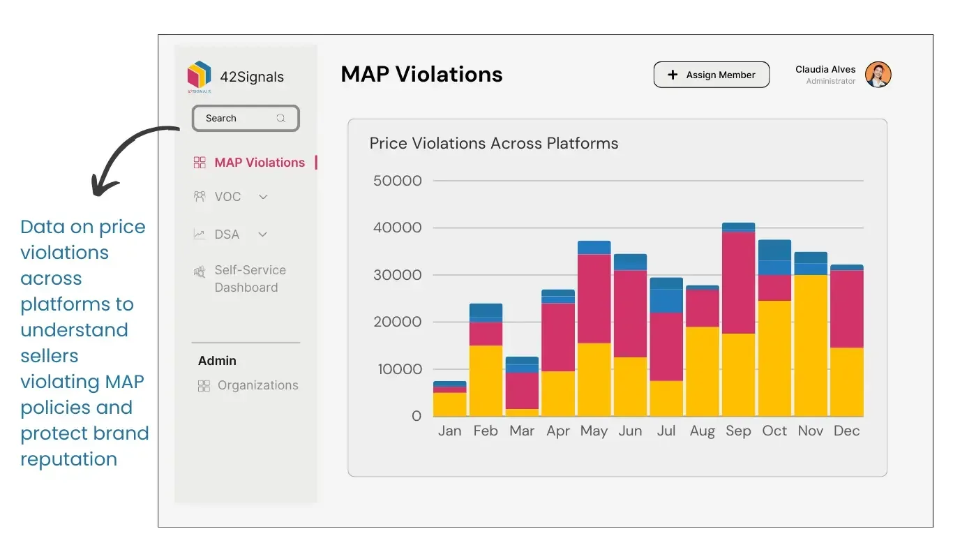The image size is (953, 536).
Task: Click the magnifying glass search icon
Action: click(x=281, y=118)
